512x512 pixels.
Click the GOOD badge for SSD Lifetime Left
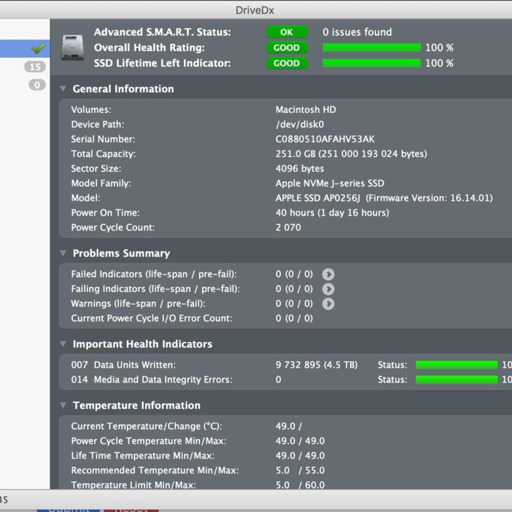point(286,64)
